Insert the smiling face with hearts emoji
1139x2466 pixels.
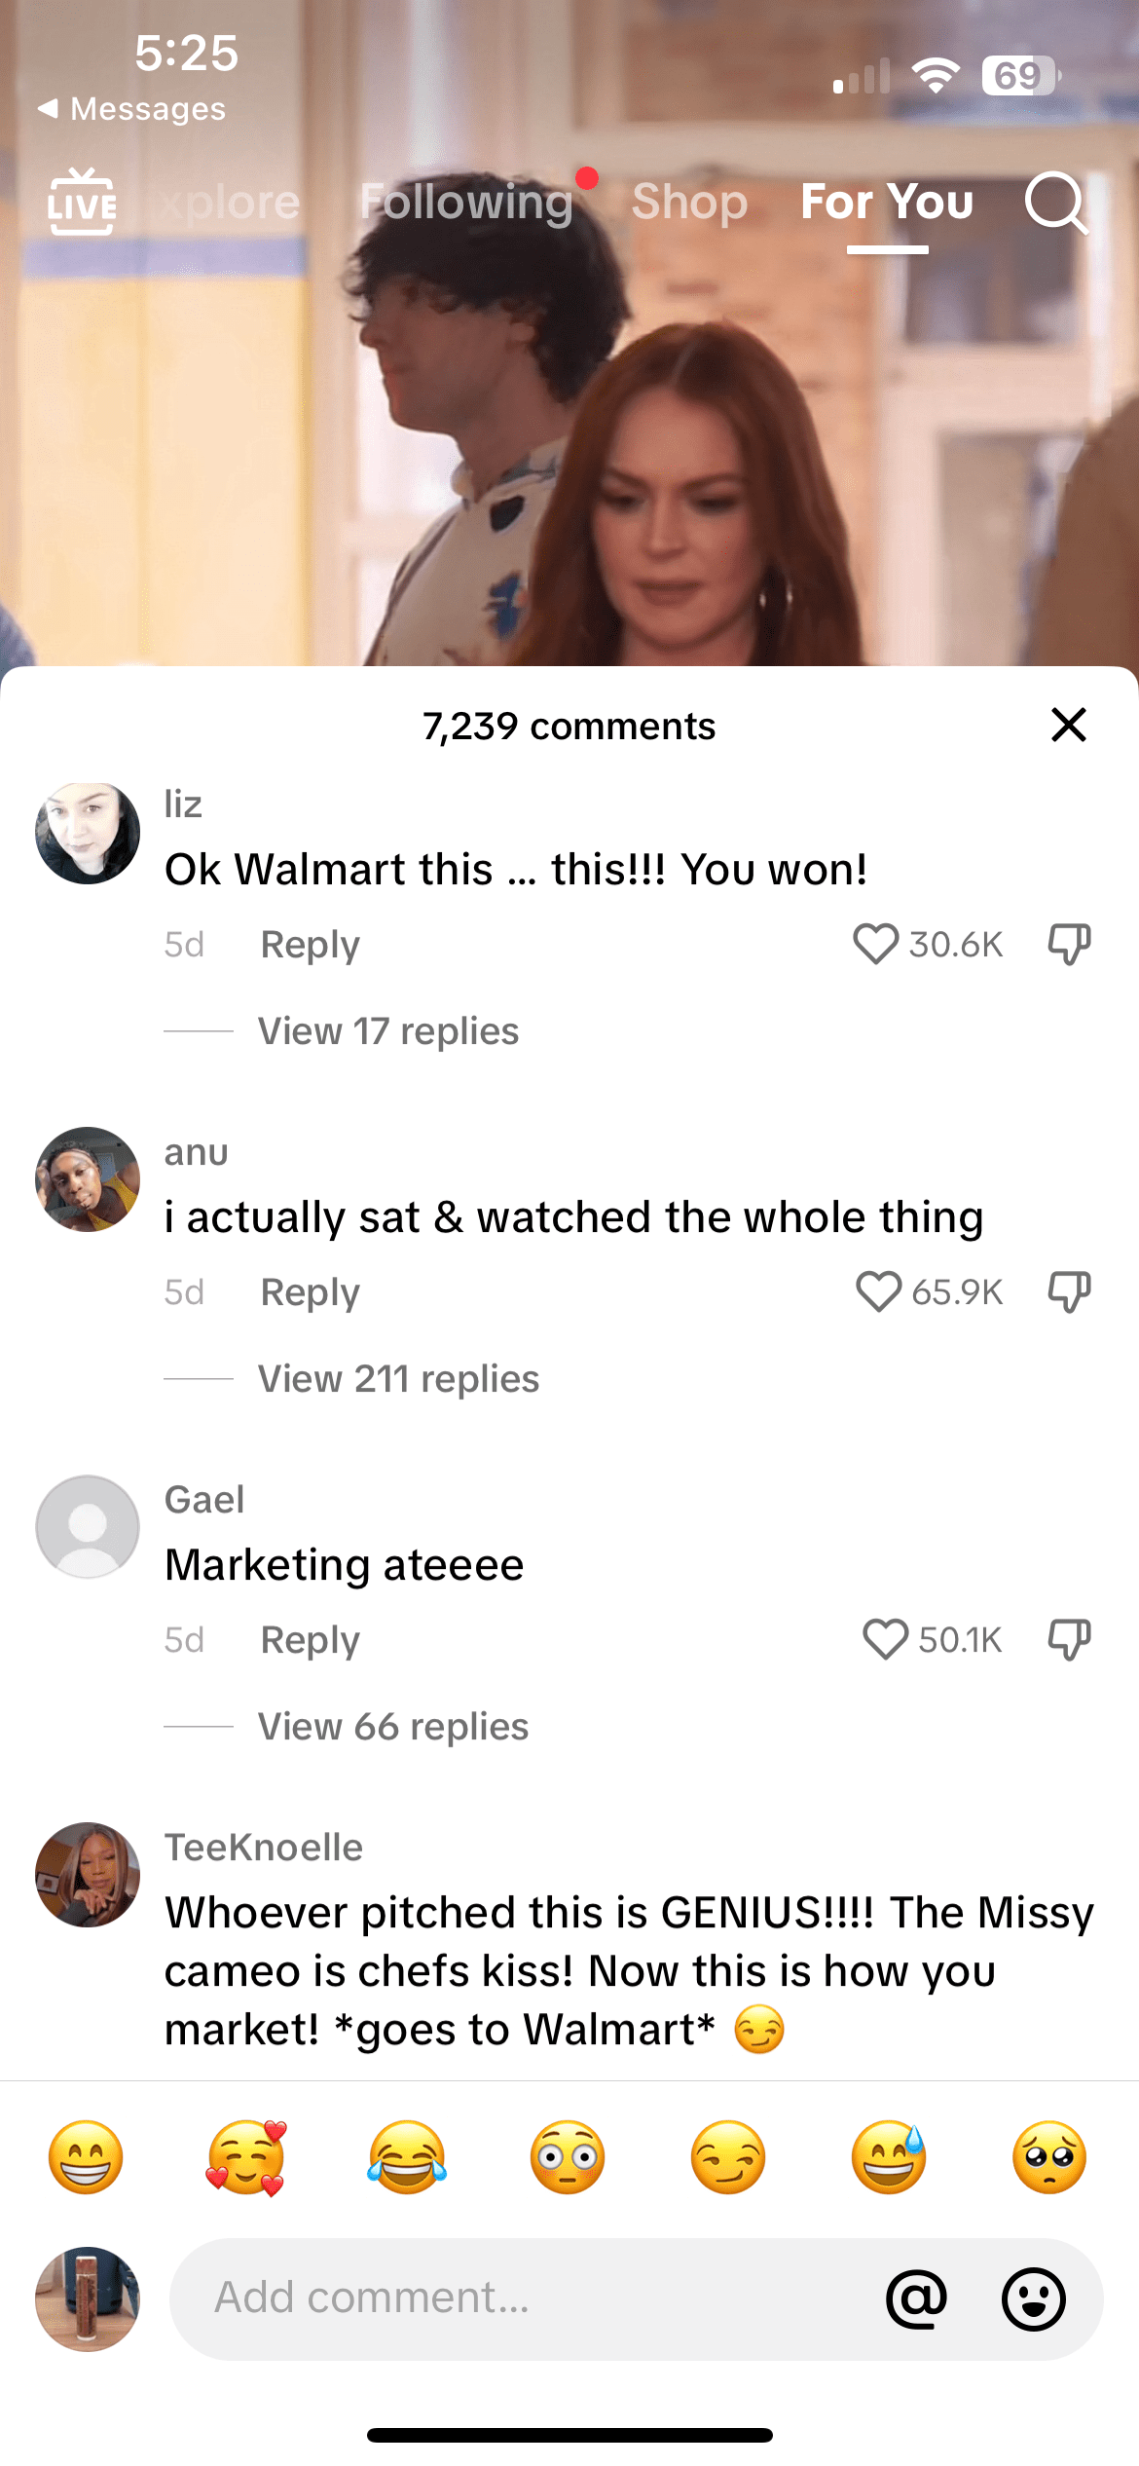246,2157
